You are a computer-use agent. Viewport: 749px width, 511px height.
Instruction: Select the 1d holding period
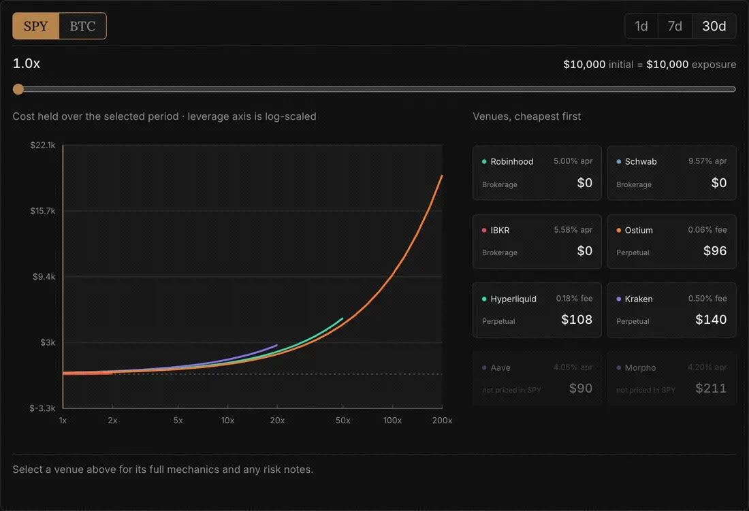pos(641,26)
